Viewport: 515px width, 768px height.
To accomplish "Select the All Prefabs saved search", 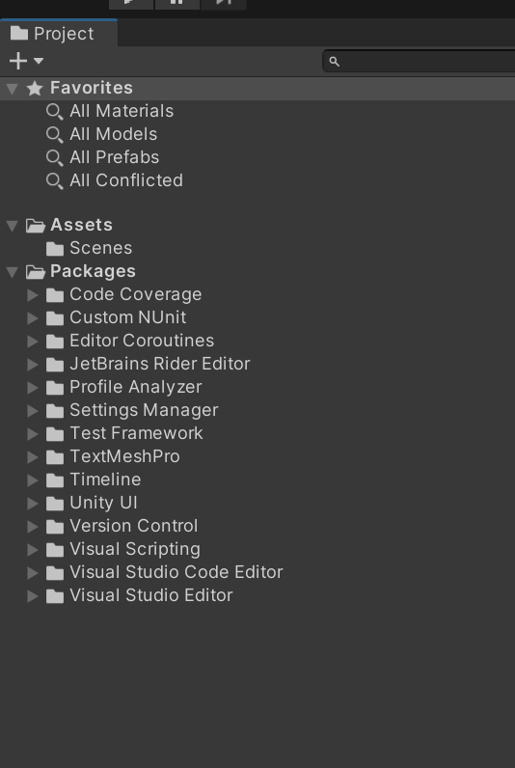I will (x=114, y=157).
